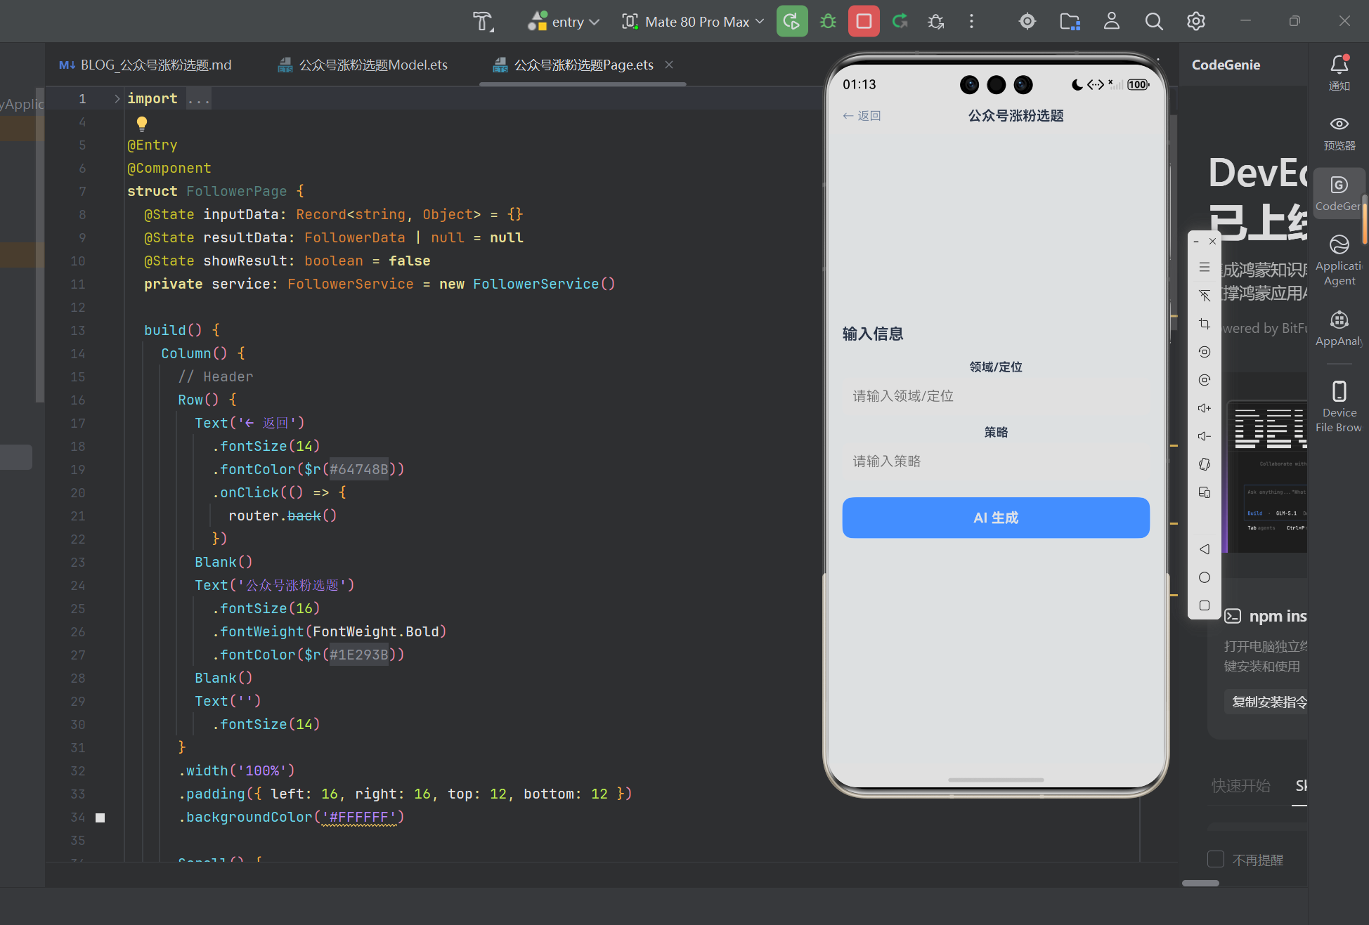Focus the 请输入领域/定位 input field
Screen dimensions: 1369x925
tap(996, 396)
